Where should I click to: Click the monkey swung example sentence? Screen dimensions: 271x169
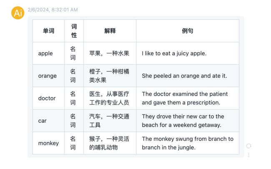point(188,143)
